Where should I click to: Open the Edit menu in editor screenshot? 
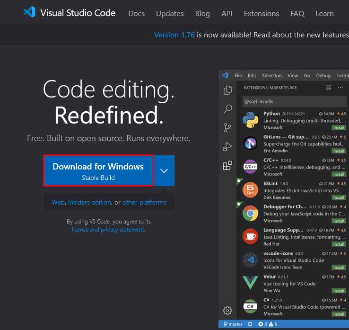tap(252, 76)
